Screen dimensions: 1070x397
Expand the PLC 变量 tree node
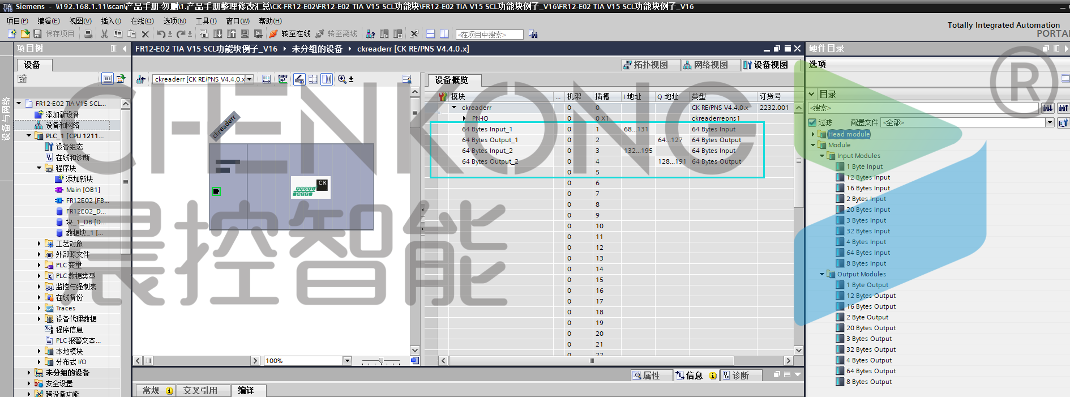[39, 265]
